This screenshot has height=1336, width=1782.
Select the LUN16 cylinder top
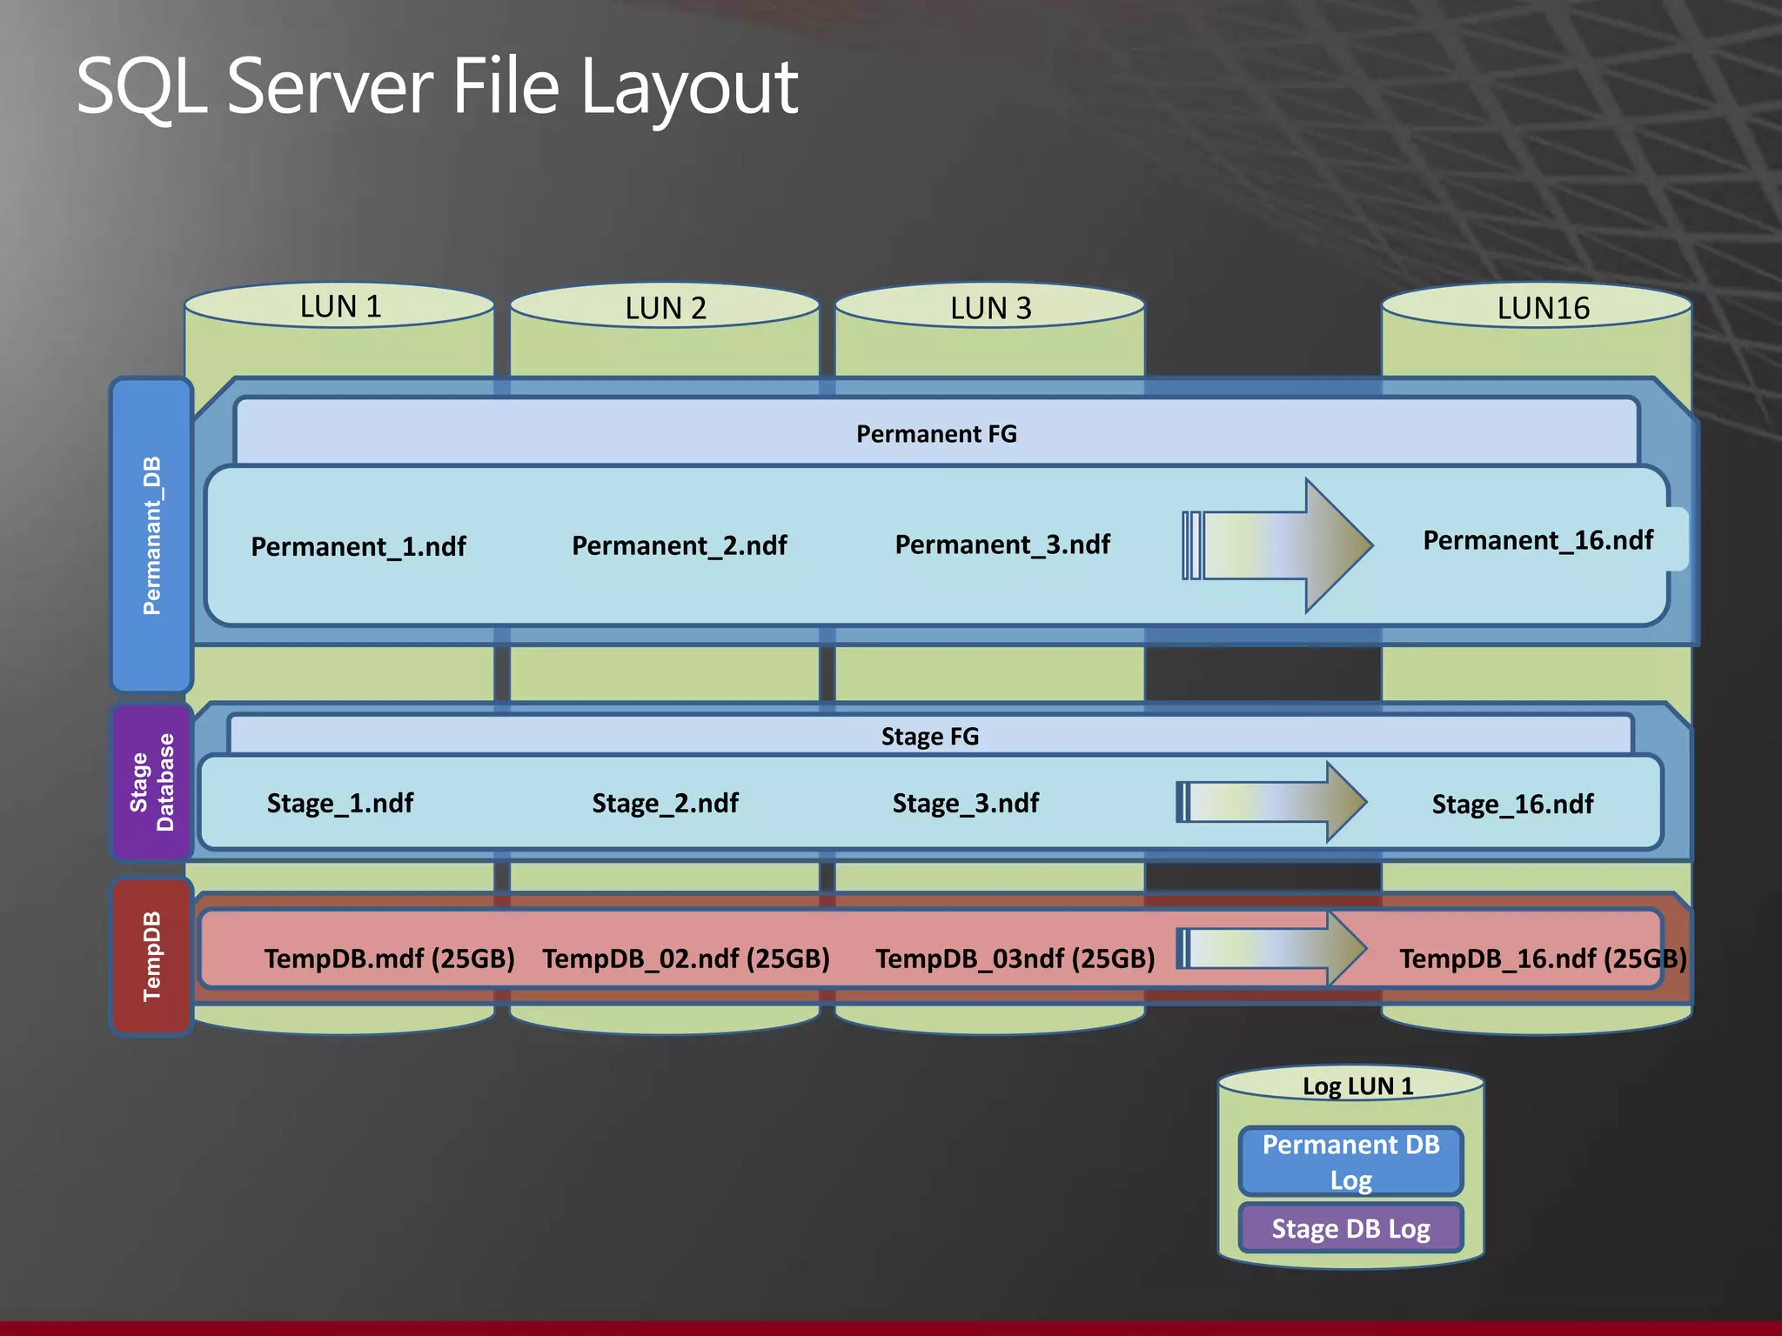pos(1542,308)
